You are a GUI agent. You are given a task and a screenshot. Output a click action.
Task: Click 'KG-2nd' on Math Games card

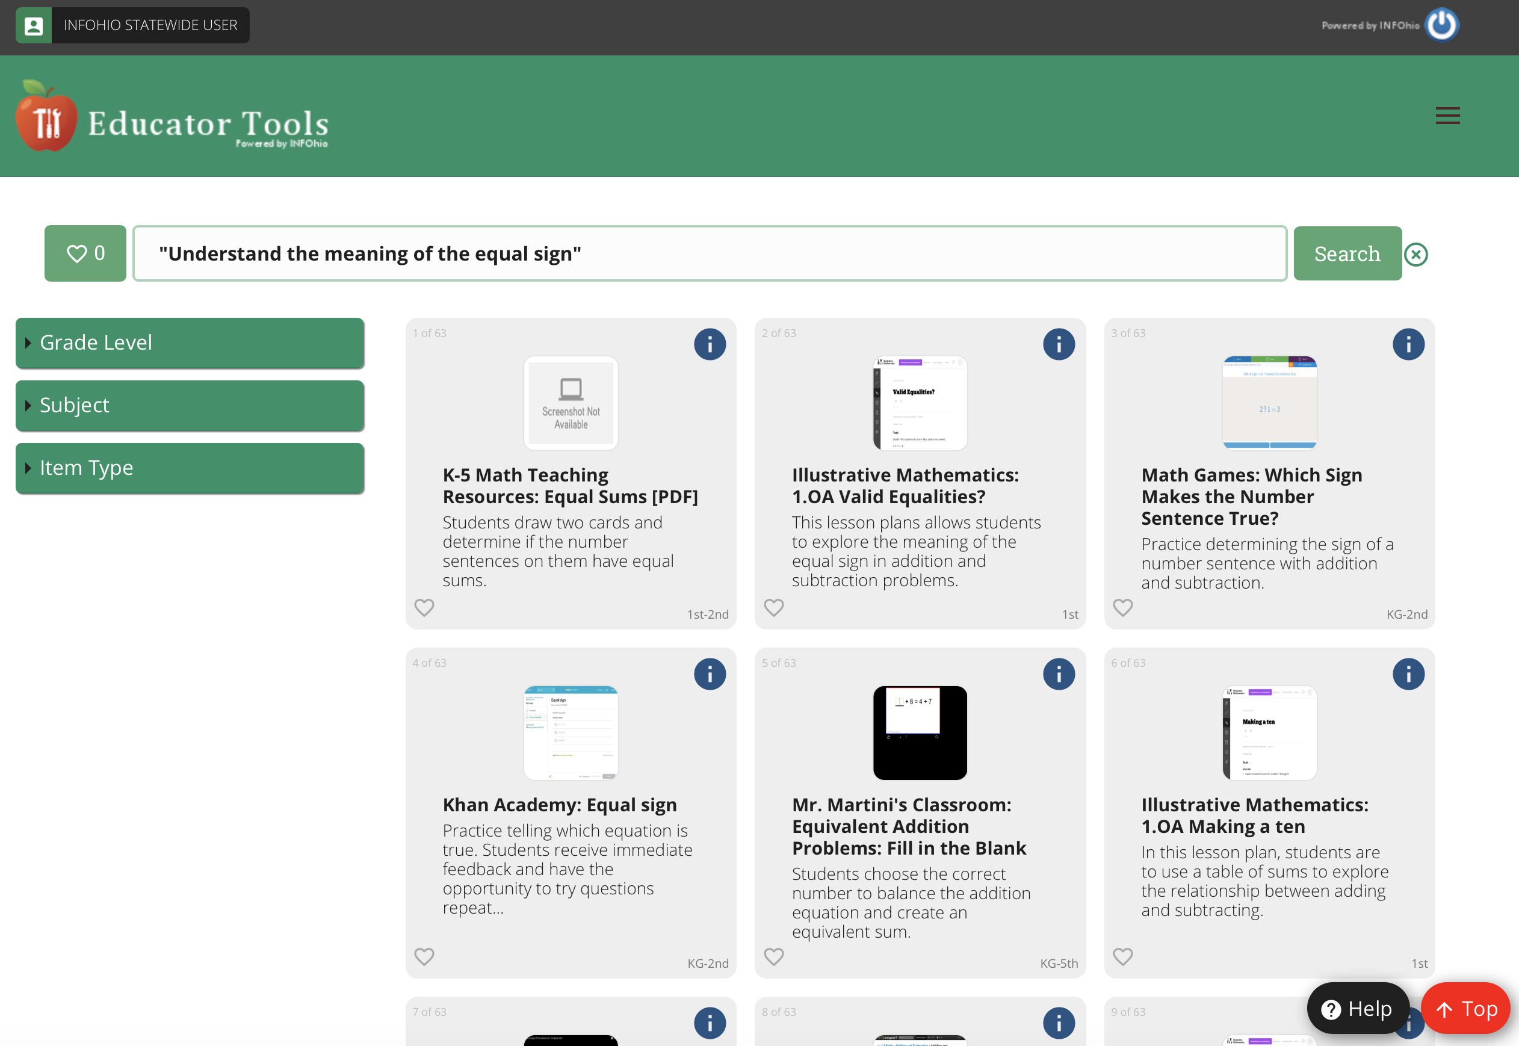pos(1407,614)
